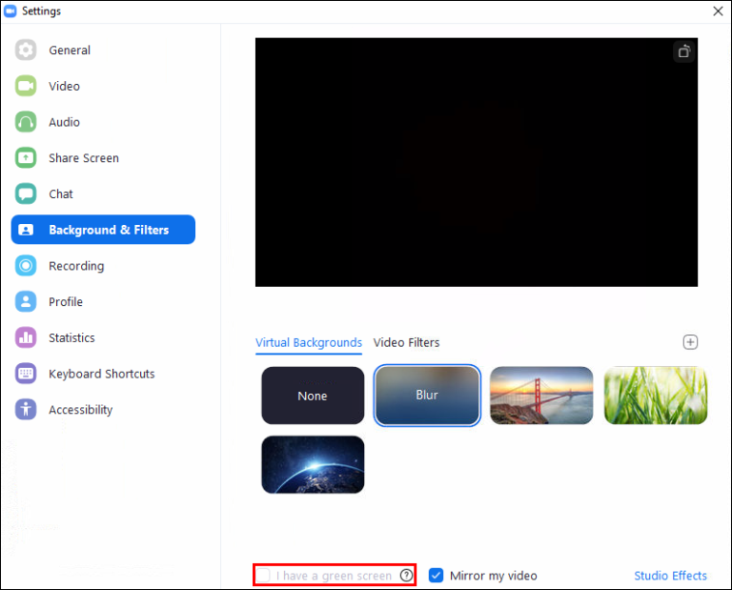Click the Background & Filters person icon
This screenshot has width=732, height=590.
26,230
